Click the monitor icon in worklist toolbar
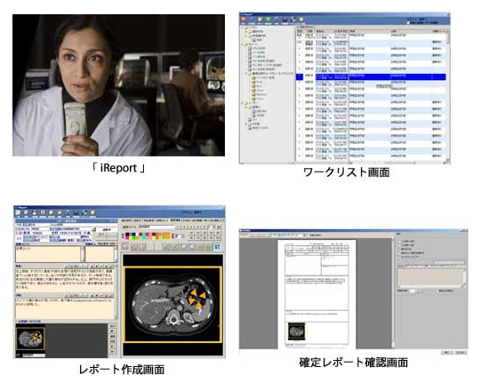 [x=284, y=20]
